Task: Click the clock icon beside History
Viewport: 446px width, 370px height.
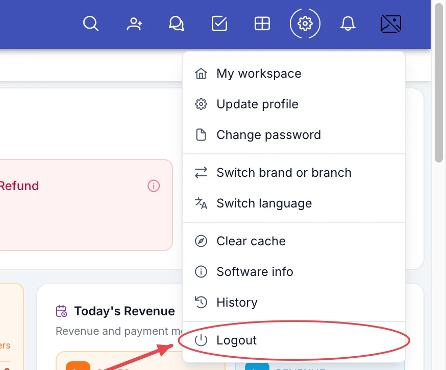Action: 201,302
